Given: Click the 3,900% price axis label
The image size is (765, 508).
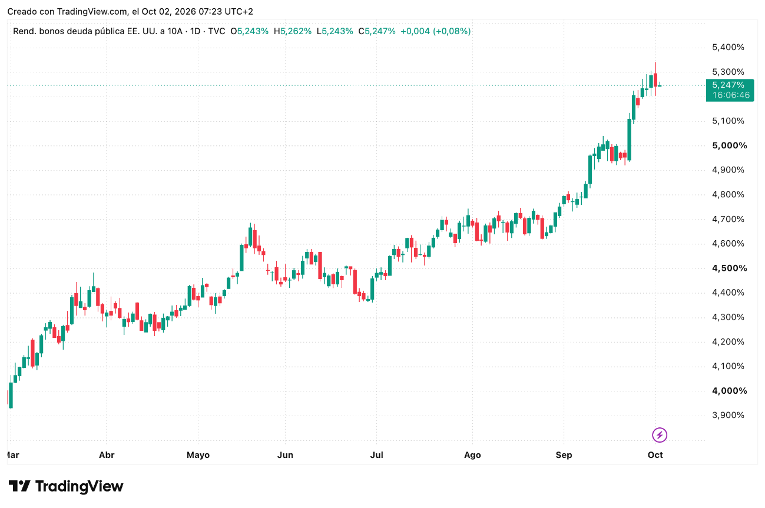Looking at the screenshot, I should (x=728, y=414).
